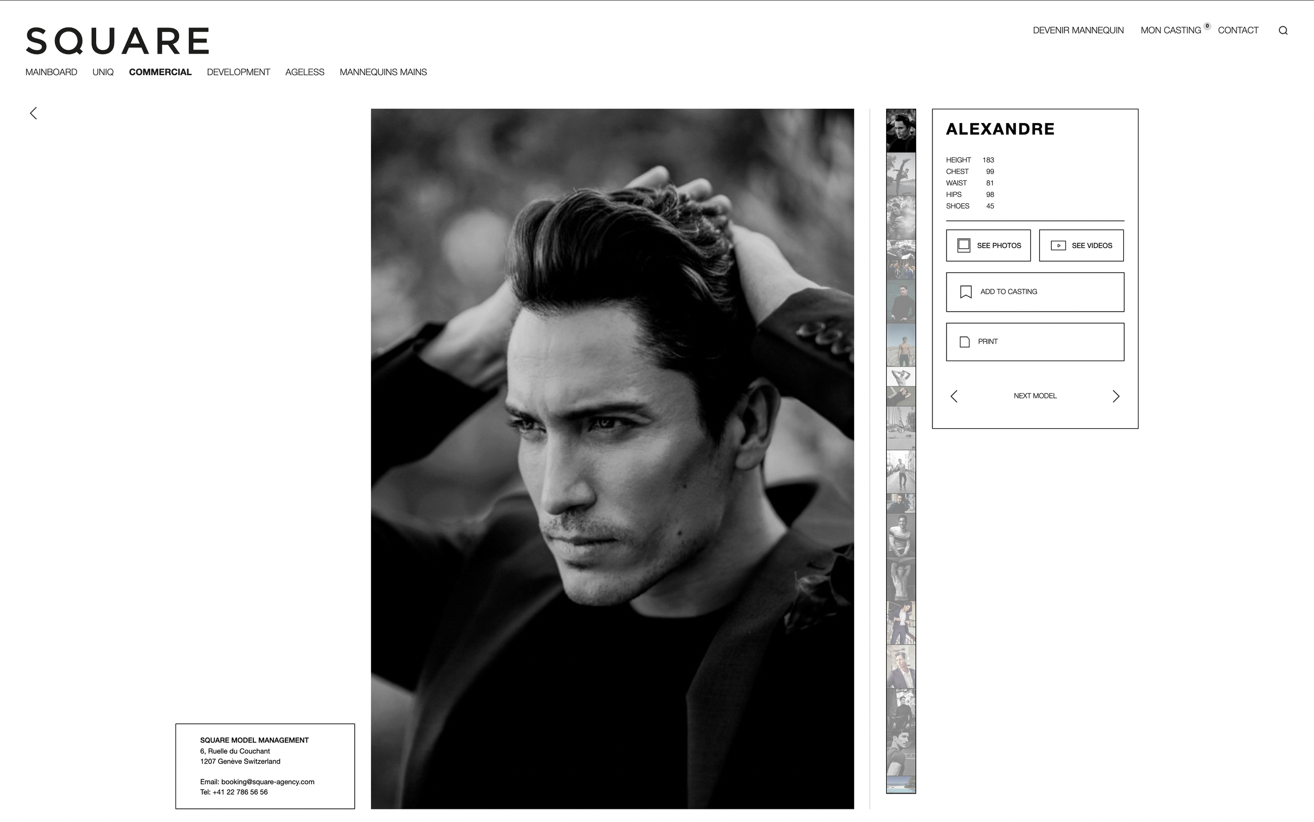Click the back arrow above the model photo
Image resolution: width=1314 pixels, height=822 pixels.
33,113
